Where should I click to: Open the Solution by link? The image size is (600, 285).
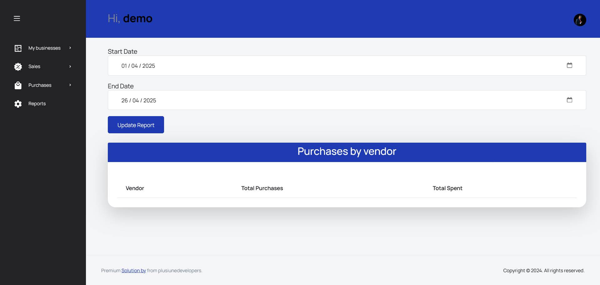[x=133, y=270]
